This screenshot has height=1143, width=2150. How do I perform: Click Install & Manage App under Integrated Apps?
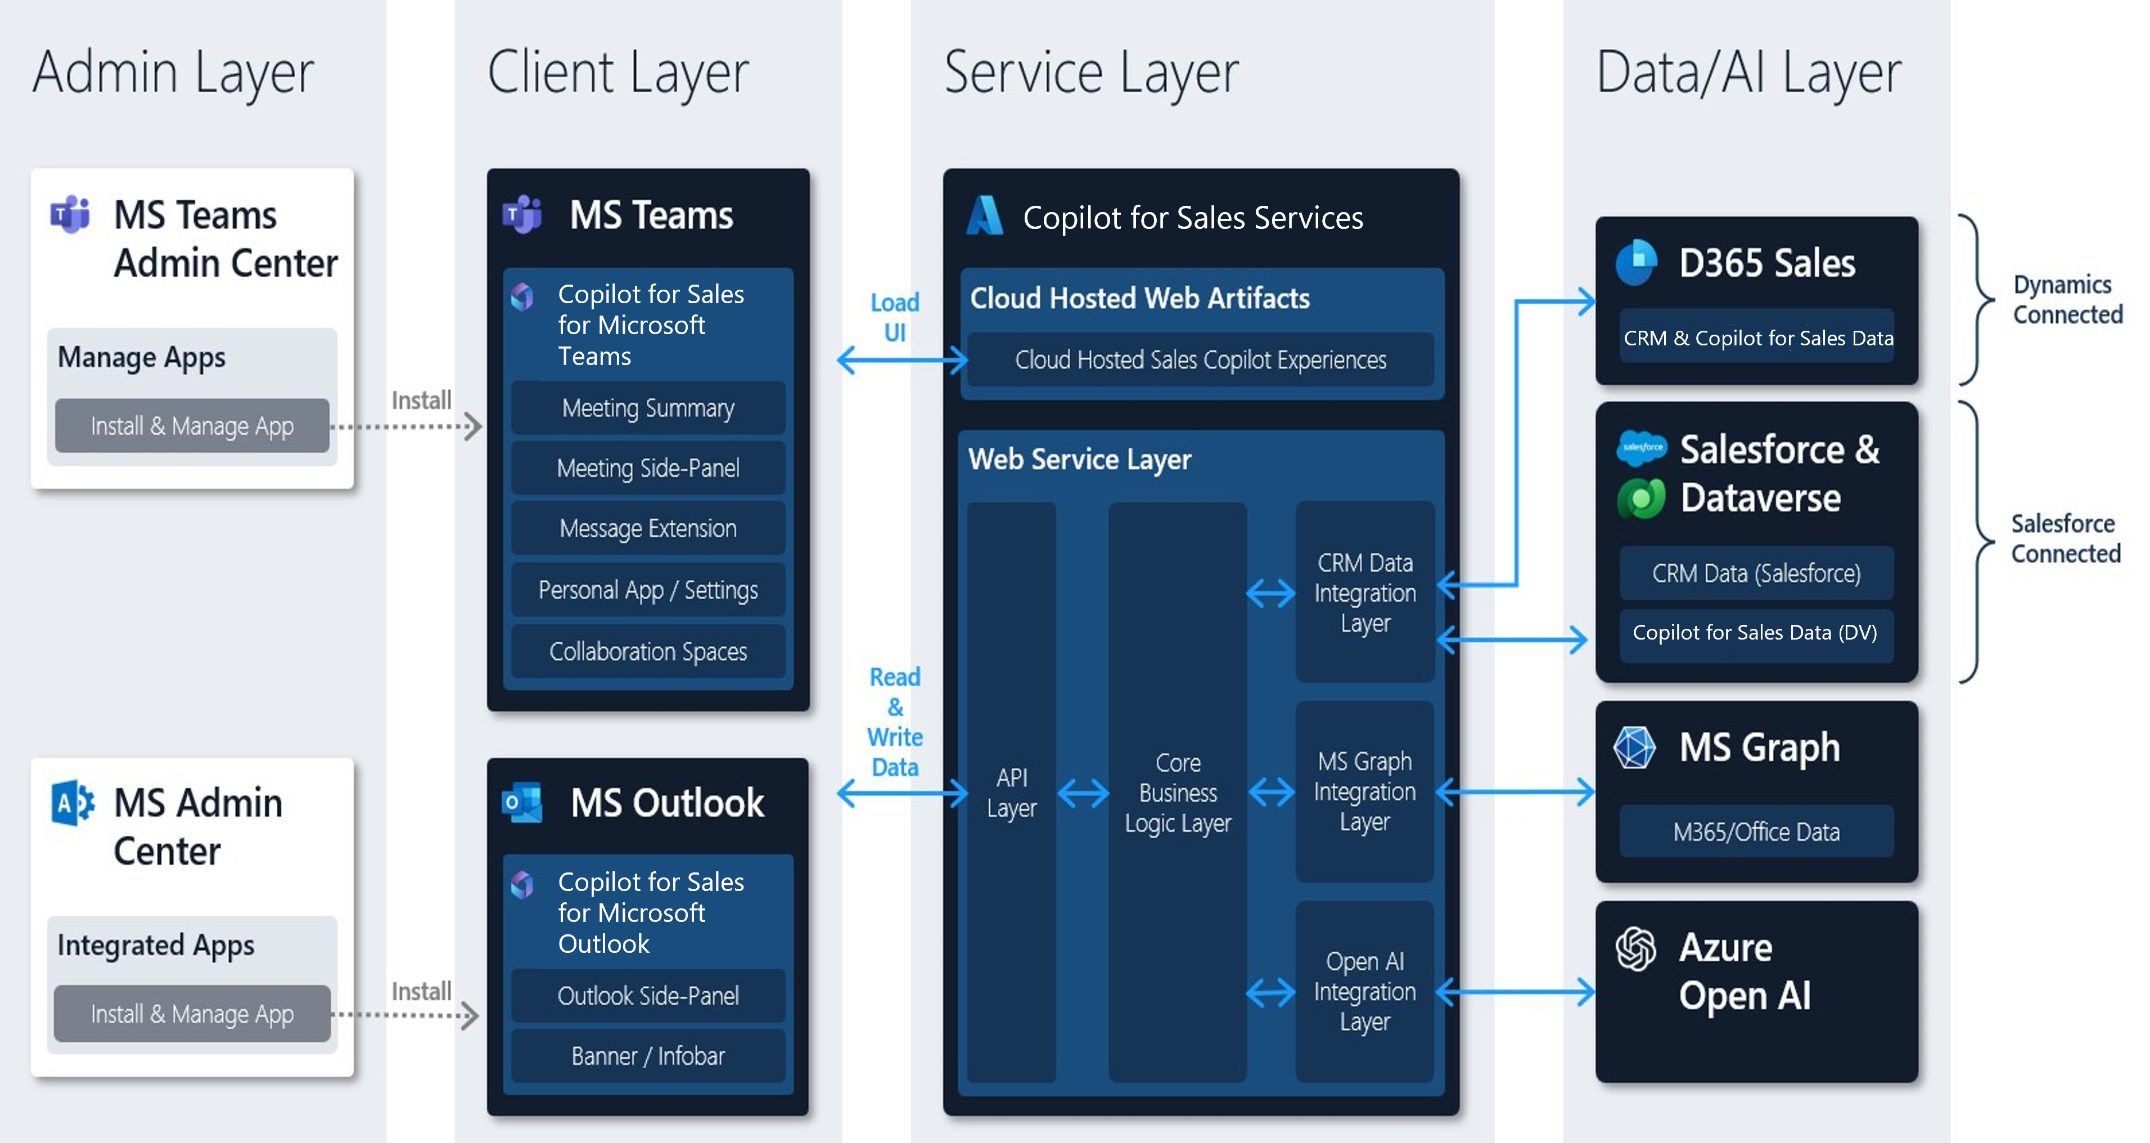pyautogui.click(x=192, y=1014)
